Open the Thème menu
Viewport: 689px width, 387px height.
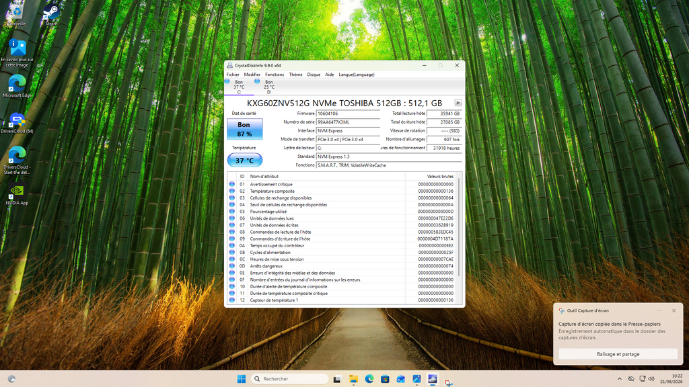point(295,75)
